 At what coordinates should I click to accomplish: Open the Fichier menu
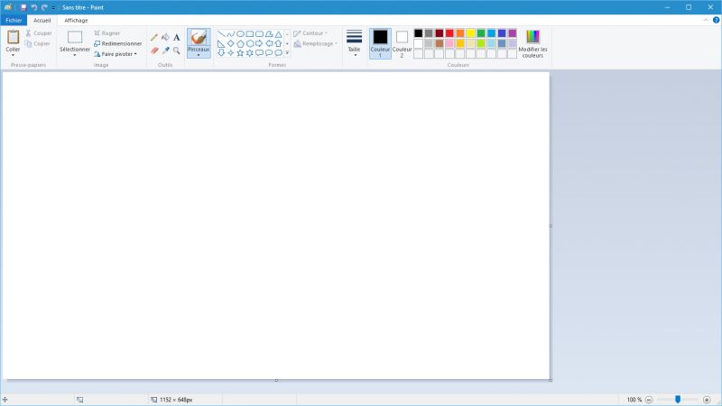pos(14,20)
